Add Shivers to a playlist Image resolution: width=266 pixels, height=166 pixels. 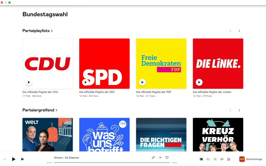160,157
